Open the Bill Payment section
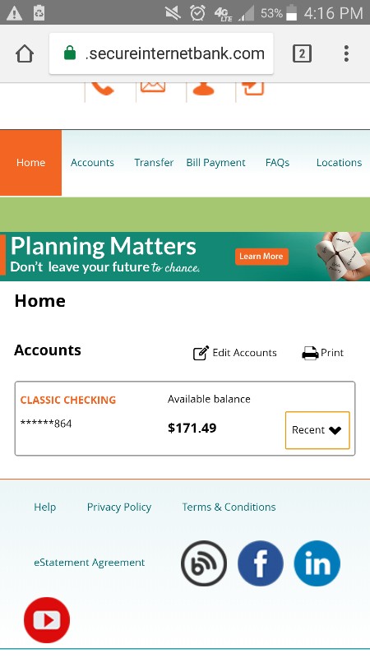This screenshot has width=370, height=658. click(x=215, y=163)
